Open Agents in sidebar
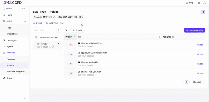The height and width of the screenshot is (102, 209). point(10,47)
